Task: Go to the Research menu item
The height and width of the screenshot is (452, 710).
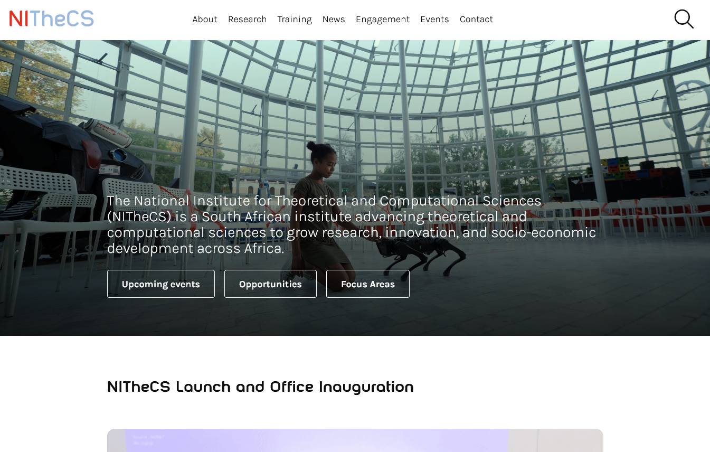Action: click(247, 20)
